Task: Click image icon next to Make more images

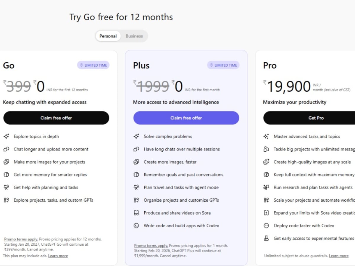Action: tap(6, 162)
